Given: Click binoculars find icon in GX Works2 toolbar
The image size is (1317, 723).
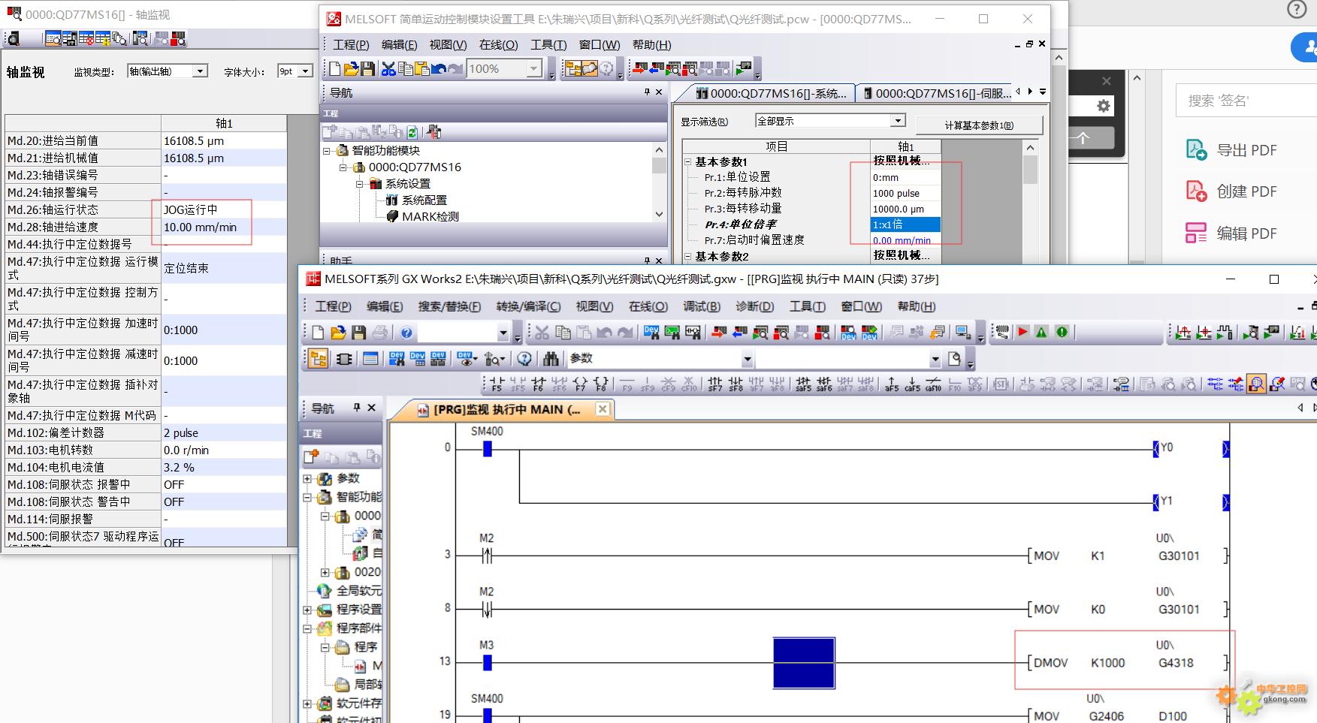Looking at the screenshot, I should 551,359.
